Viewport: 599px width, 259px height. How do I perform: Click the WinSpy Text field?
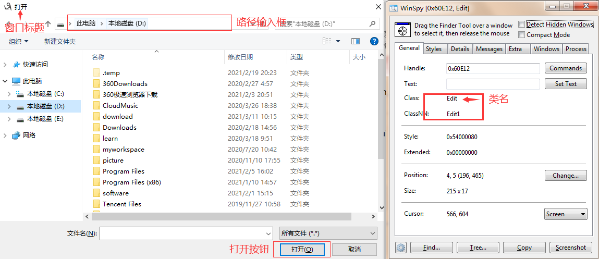(493, 84)
